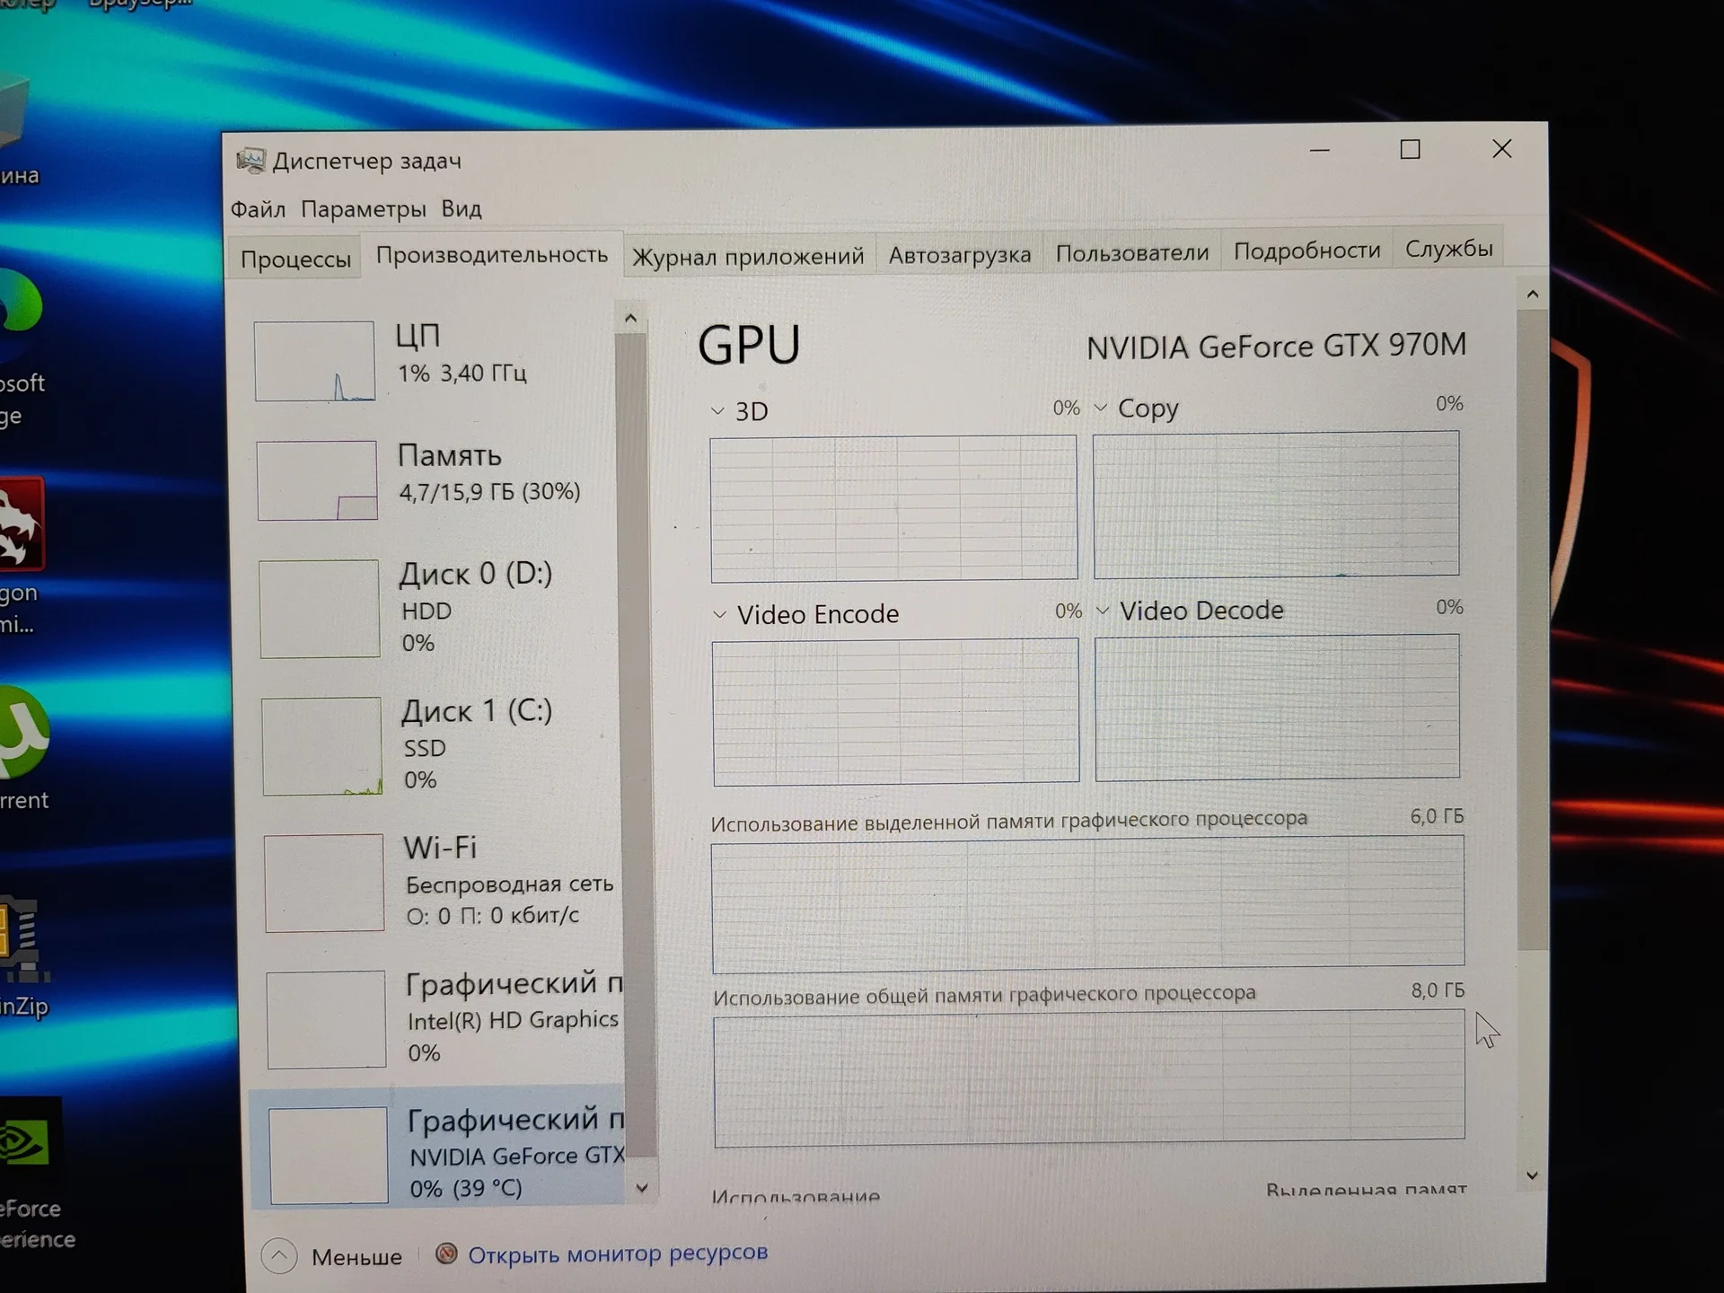Click the device list scrollbar thumb

[x=635, y=745]
